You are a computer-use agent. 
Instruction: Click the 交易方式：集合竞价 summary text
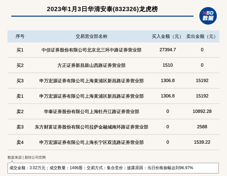pyautogui.click(x=105, y=168)
